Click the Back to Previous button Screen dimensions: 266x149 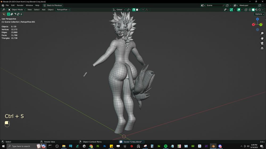53,5
